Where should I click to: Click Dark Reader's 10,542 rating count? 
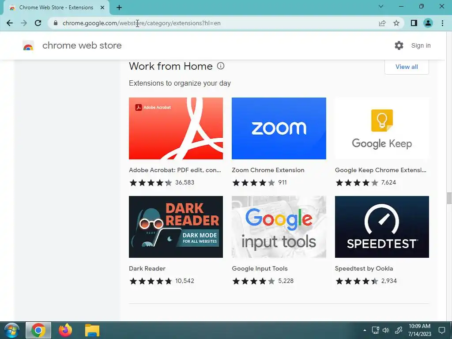185,281
